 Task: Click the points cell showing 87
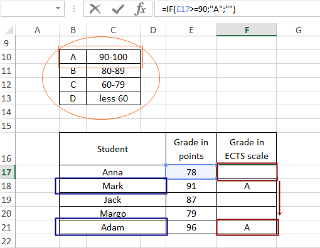[x=191, y=200]
